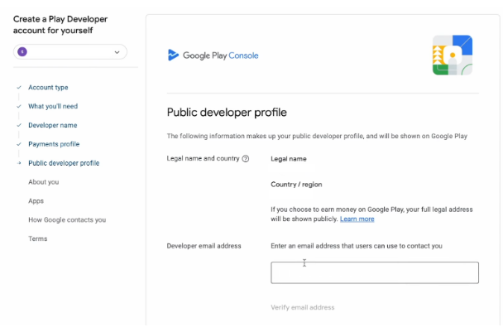Open the Apps step in sidebar
Viewport: 503px width, 332px height.
[x=36, y=201]
